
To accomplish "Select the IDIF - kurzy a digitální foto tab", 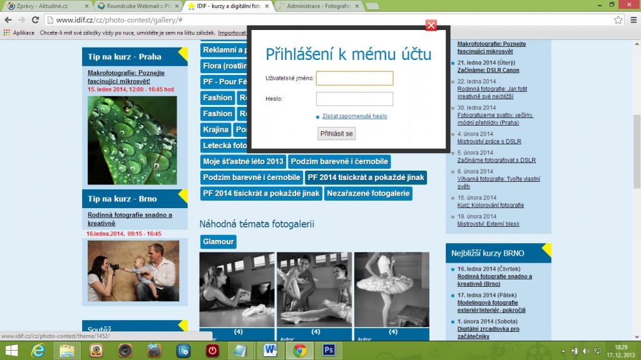I will tap(228, 6).
